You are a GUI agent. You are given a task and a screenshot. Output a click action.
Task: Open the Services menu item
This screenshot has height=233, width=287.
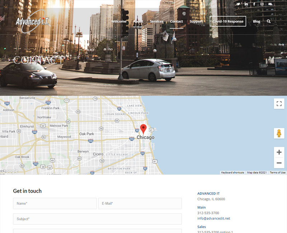tap(156, 22)
